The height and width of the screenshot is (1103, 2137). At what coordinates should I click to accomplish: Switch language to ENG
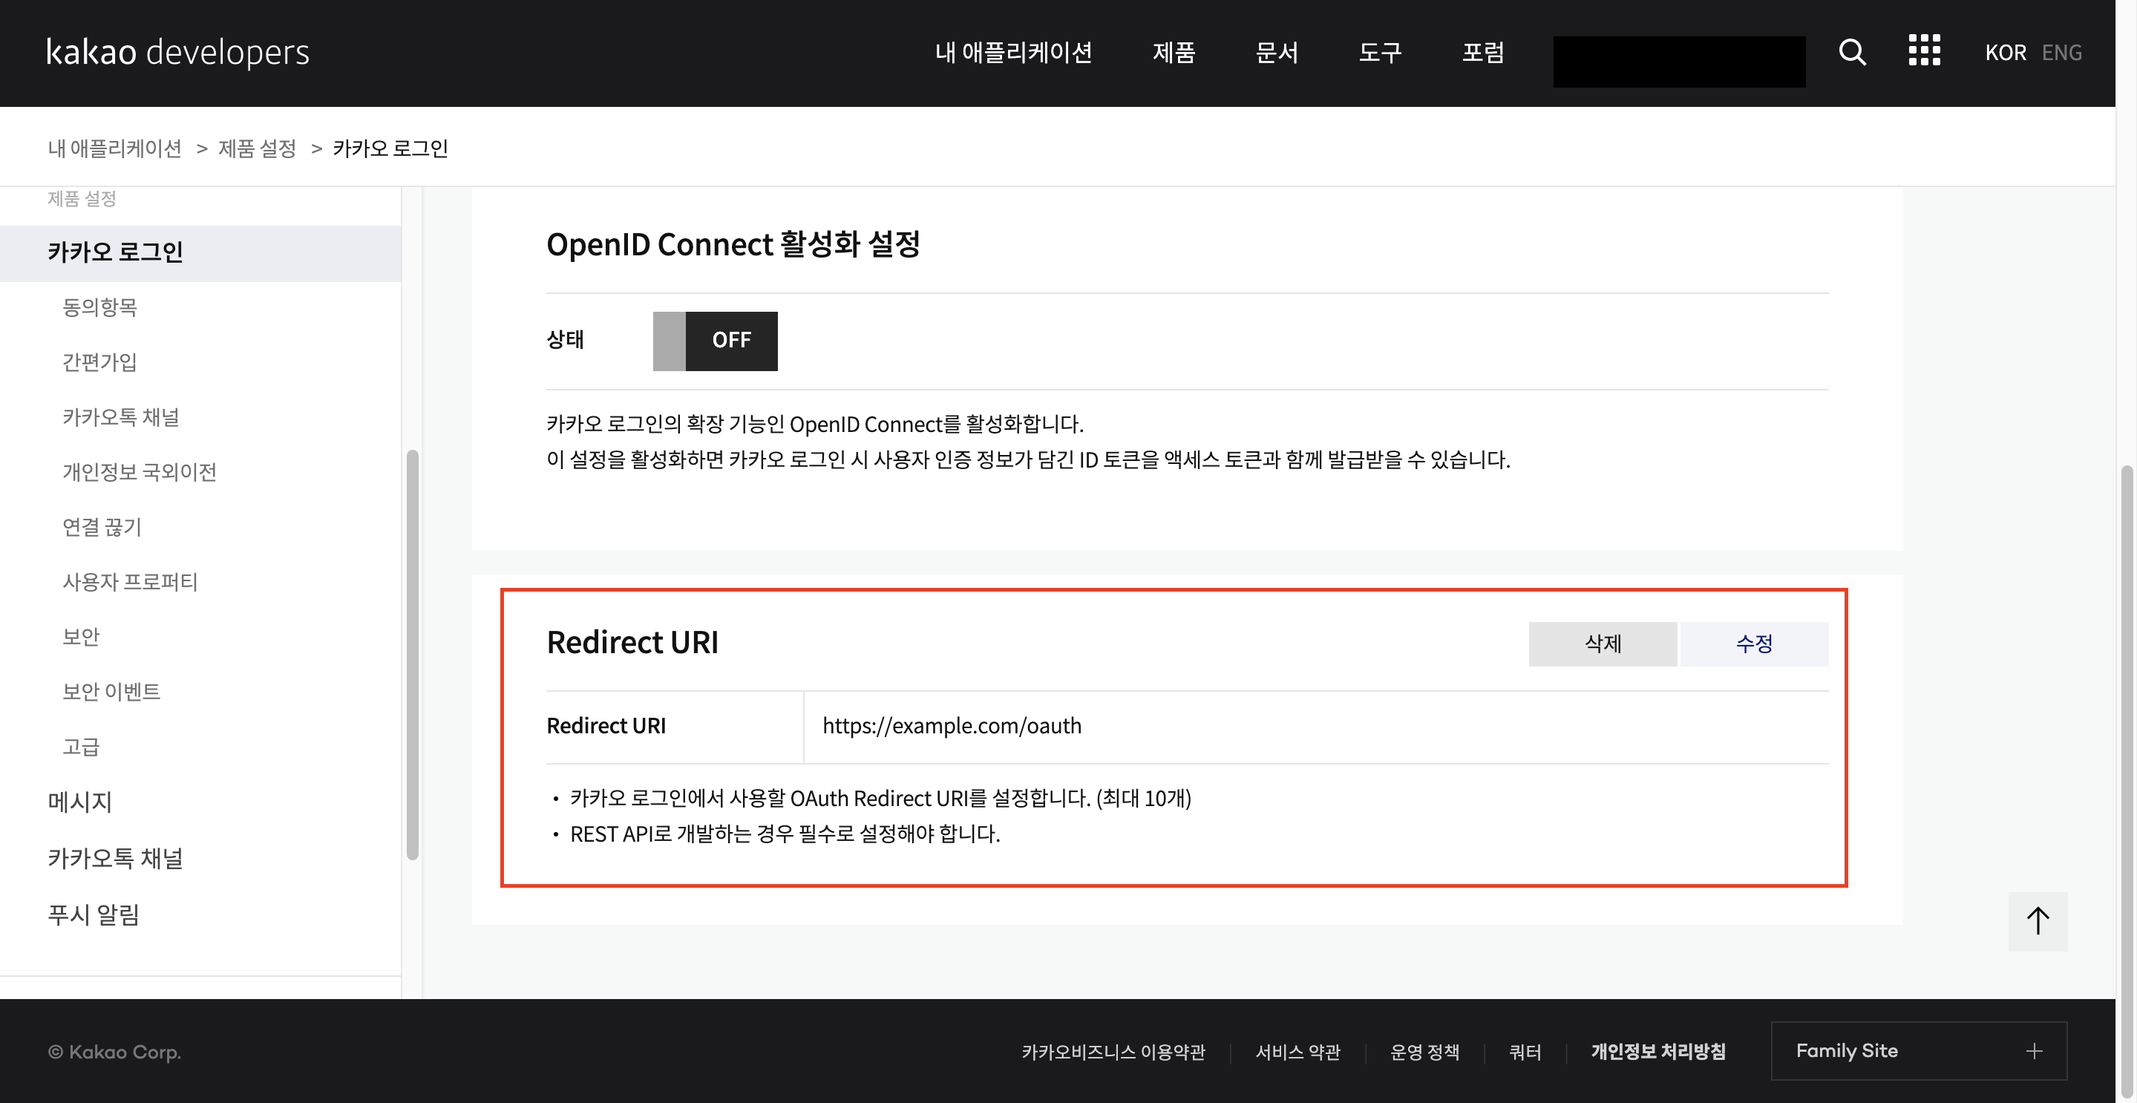2061,52
